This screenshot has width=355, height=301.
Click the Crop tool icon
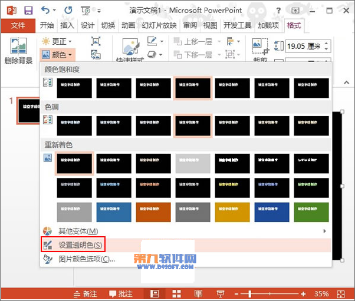click(261, 46)
